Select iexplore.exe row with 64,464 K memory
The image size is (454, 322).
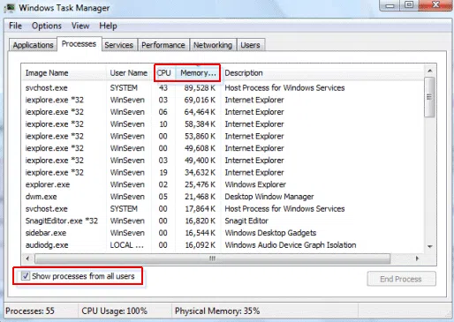pyautogui.click(x=223, y=112)
